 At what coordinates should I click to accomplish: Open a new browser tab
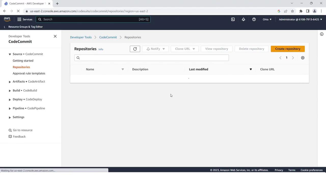tap(57, 4)
